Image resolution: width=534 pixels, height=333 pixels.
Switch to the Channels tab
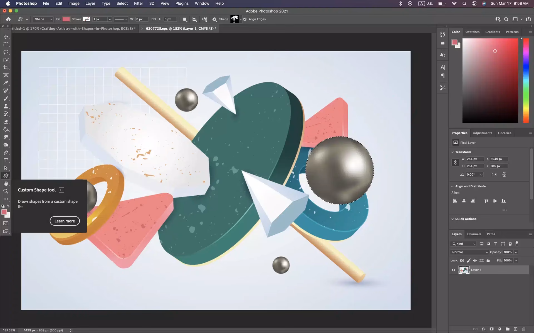[x=474, y=234]
